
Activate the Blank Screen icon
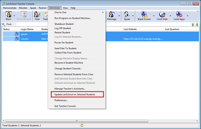(144, 16)
